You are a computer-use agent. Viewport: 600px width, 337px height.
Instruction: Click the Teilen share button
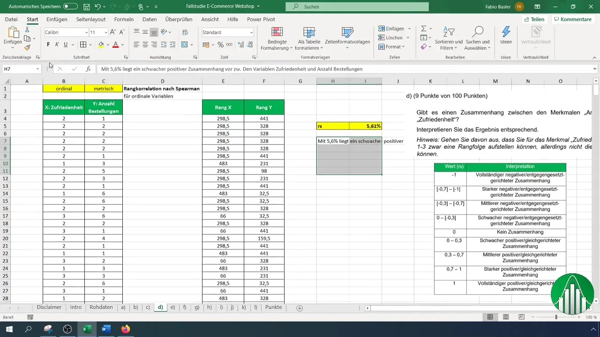tap(534, 19)
